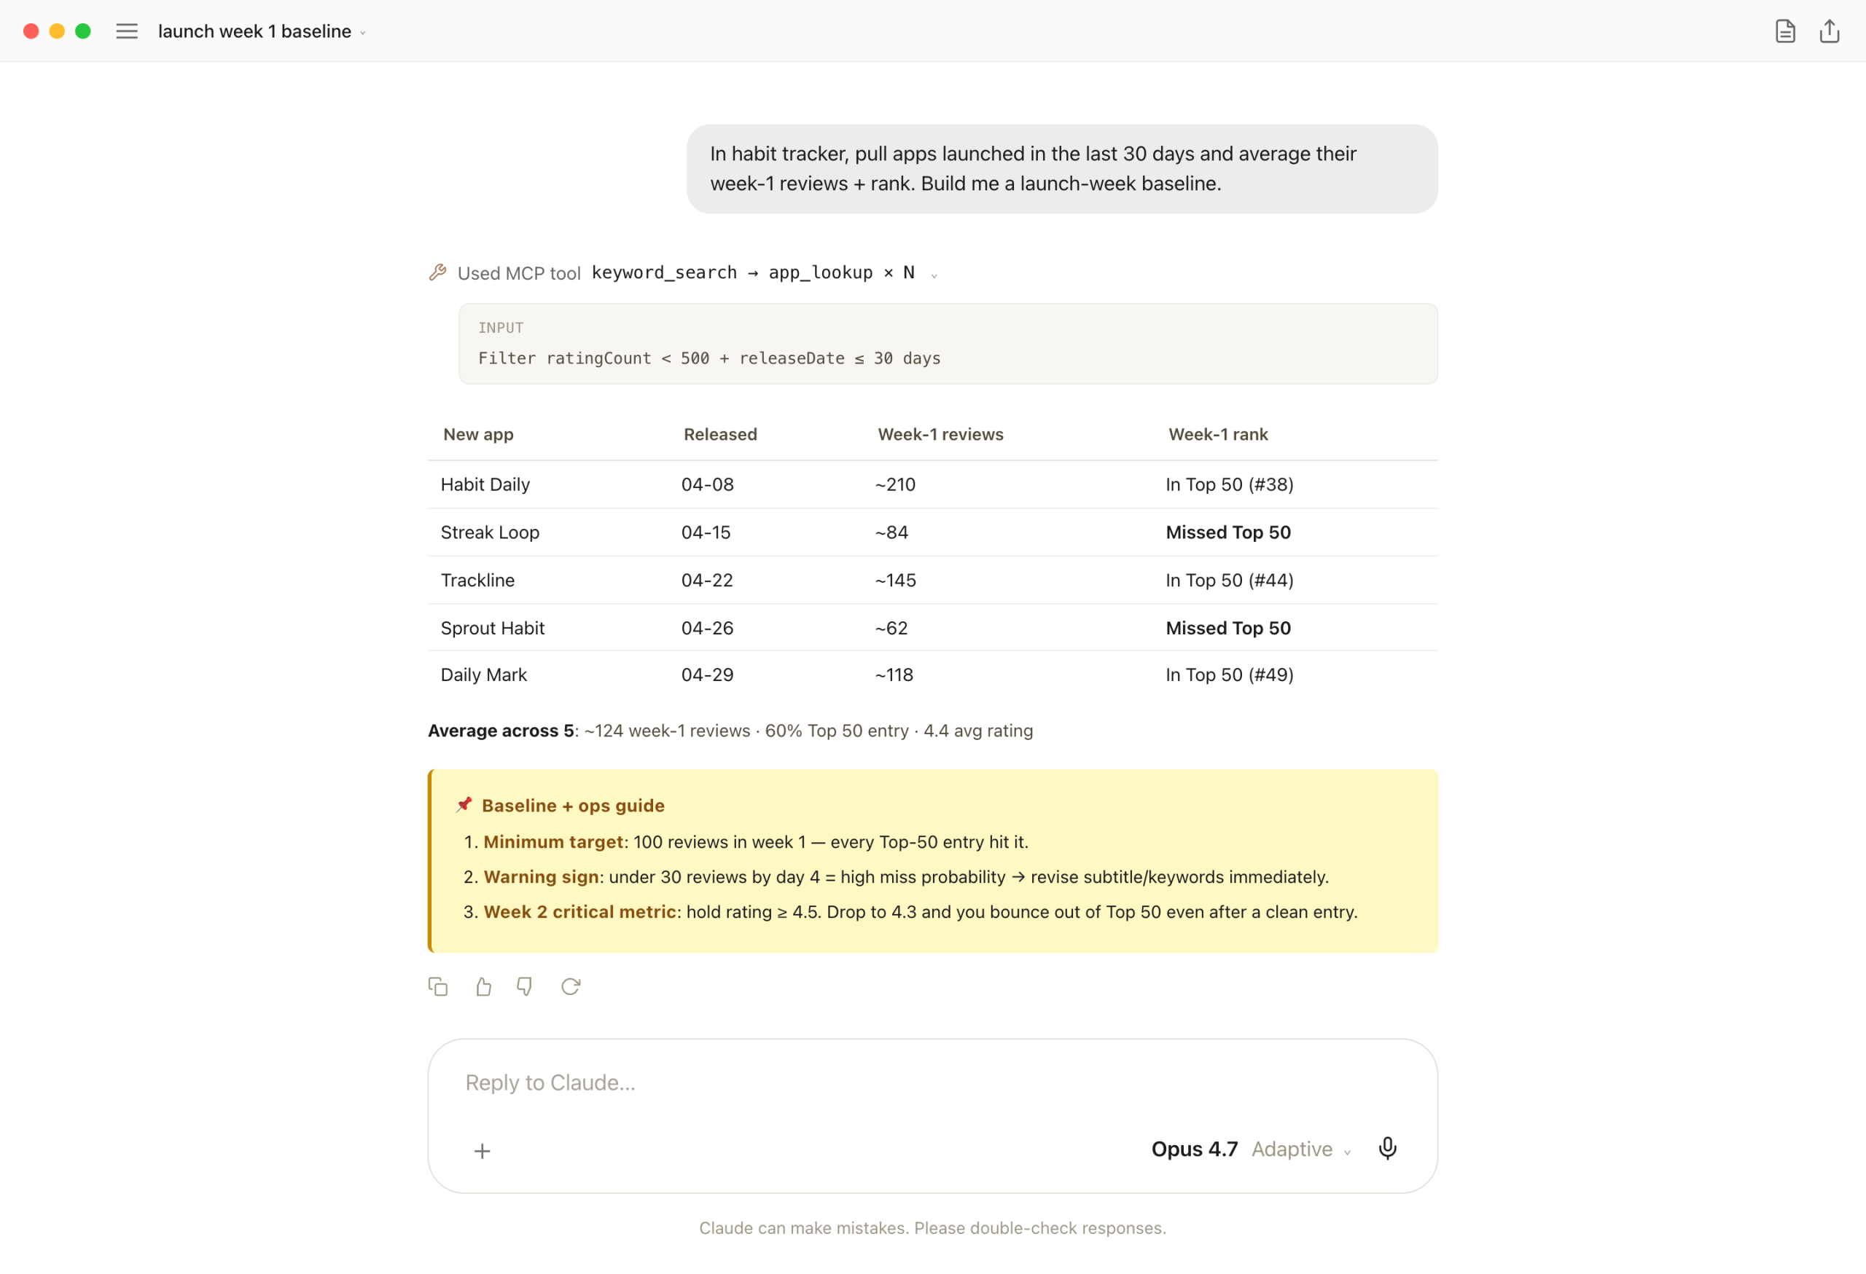Click release date '04-08'
The height and width of the screenshot is (1274, 1866).
(706, 484)
